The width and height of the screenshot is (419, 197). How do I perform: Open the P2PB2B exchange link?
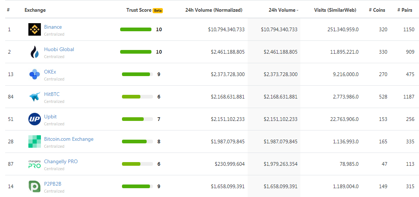(x=53, y=184)
